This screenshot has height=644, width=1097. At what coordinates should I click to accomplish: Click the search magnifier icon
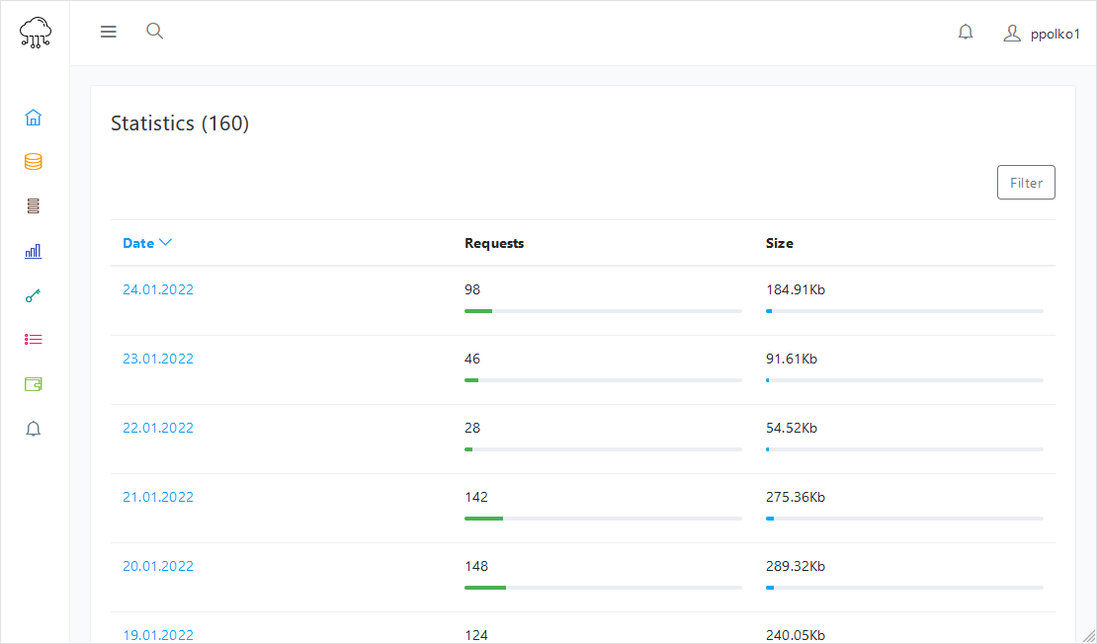point(154,32)
